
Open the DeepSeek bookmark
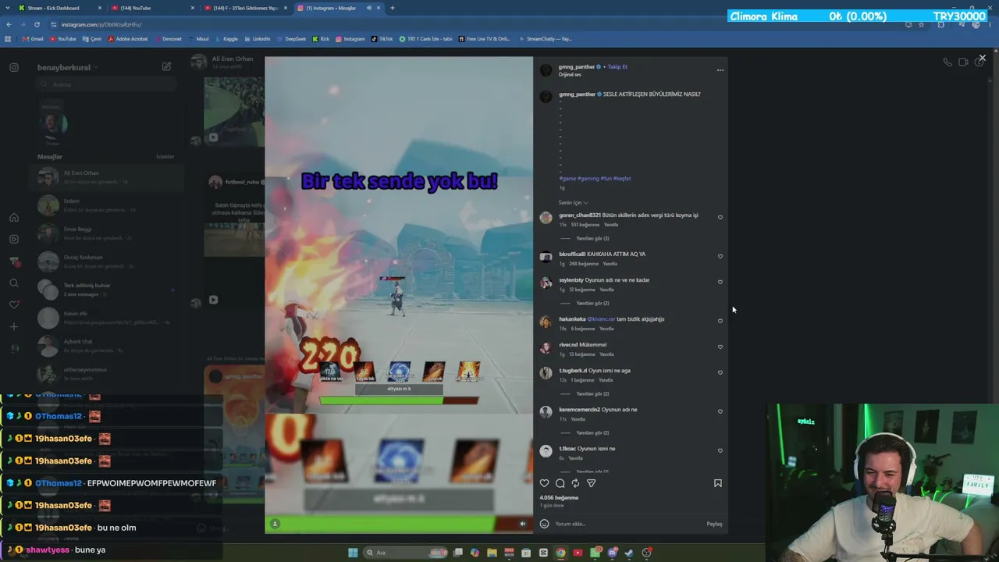[x=291, y=38]
